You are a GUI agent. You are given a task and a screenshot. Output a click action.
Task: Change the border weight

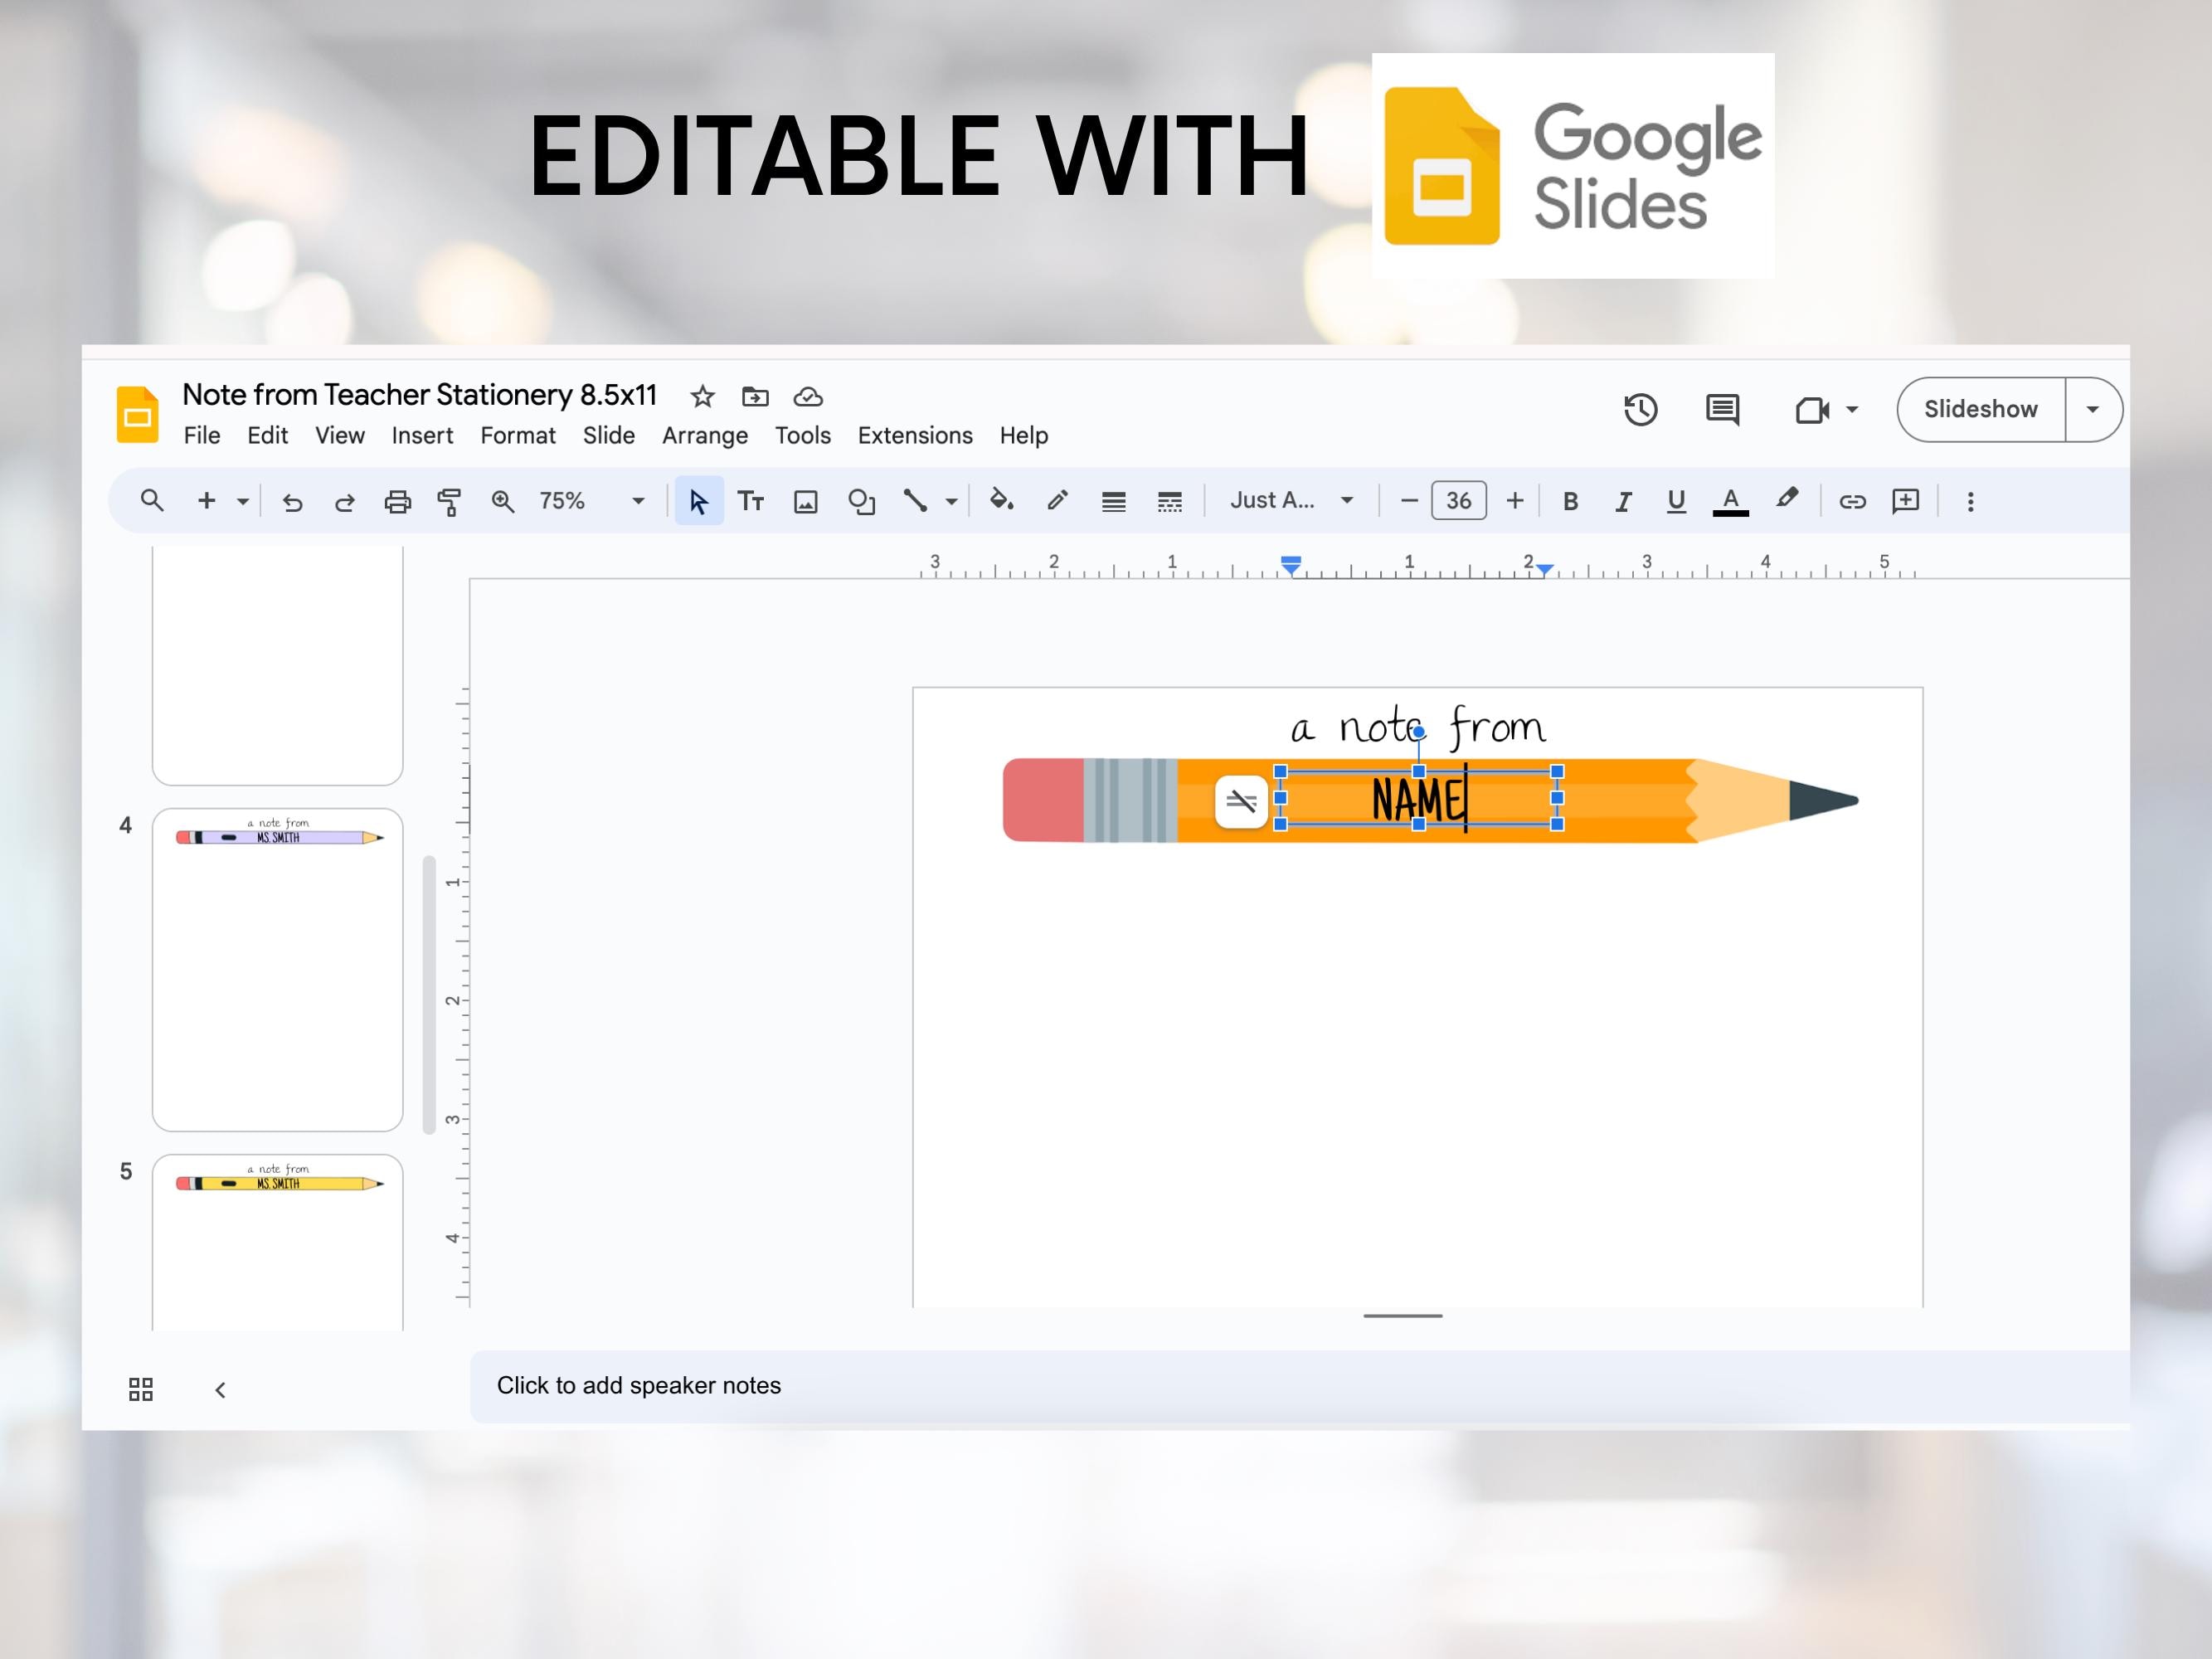(x=1113, y=501)
